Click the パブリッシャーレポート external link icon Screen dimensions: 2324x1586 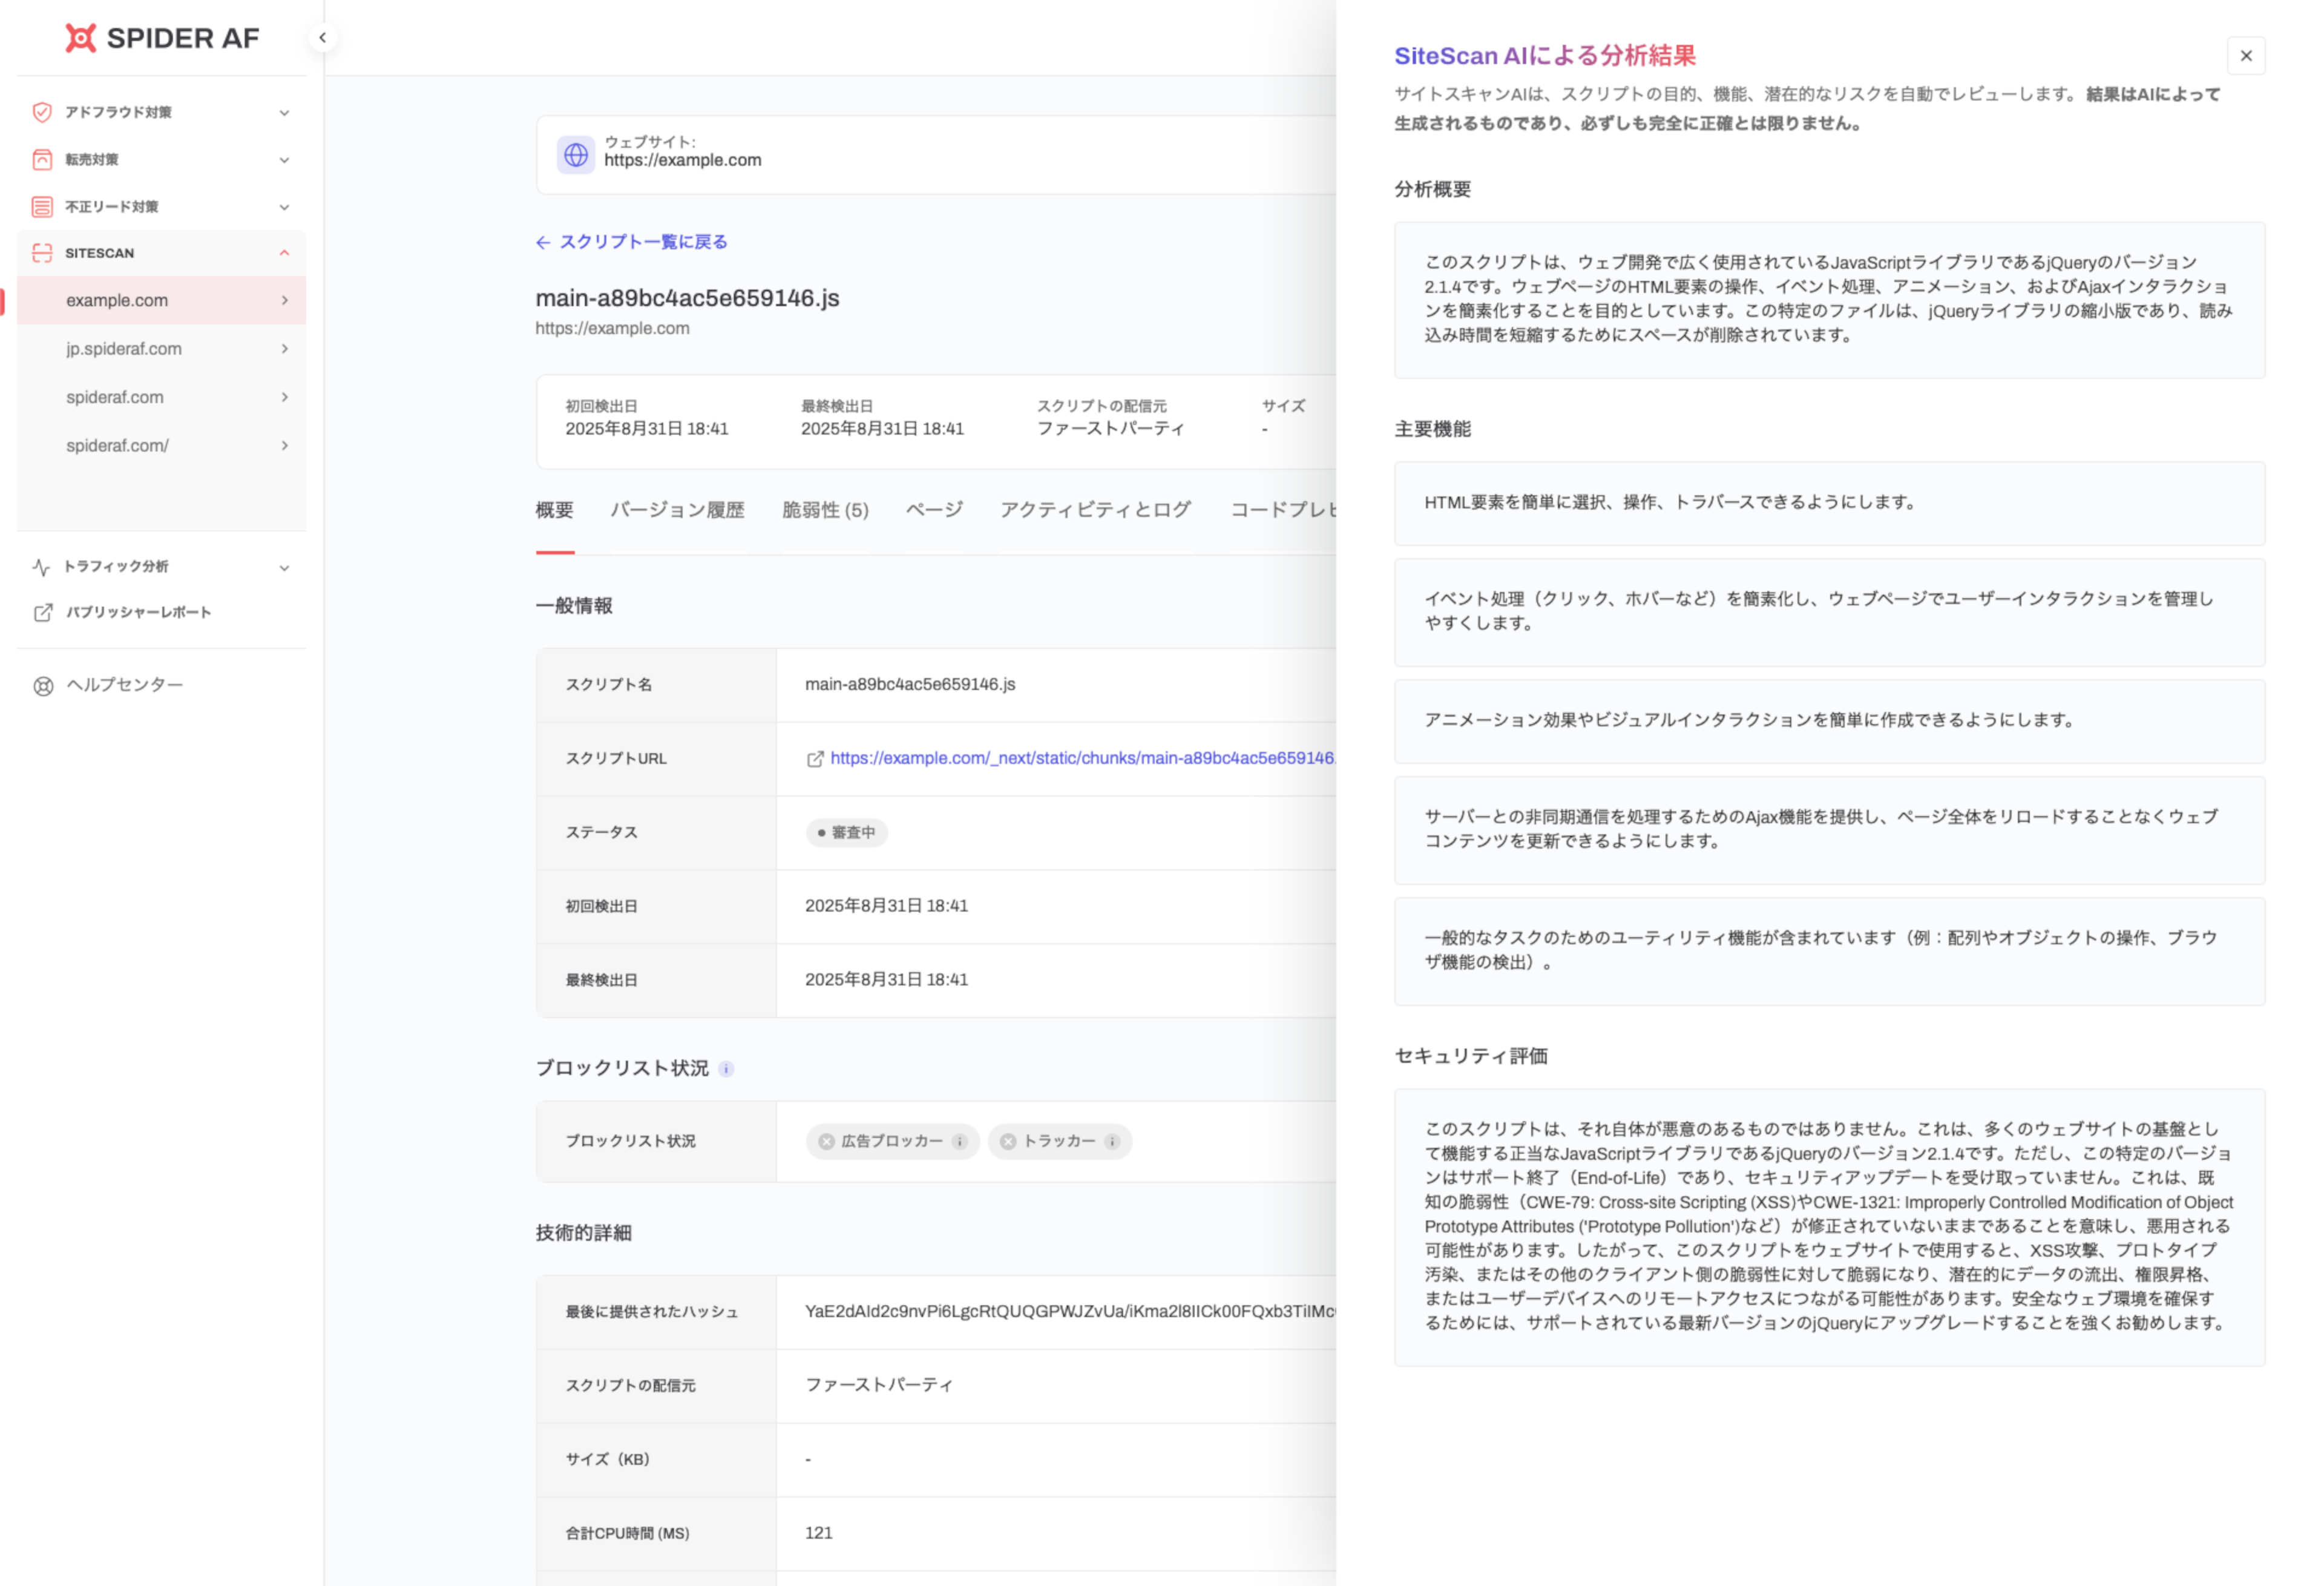43,612
